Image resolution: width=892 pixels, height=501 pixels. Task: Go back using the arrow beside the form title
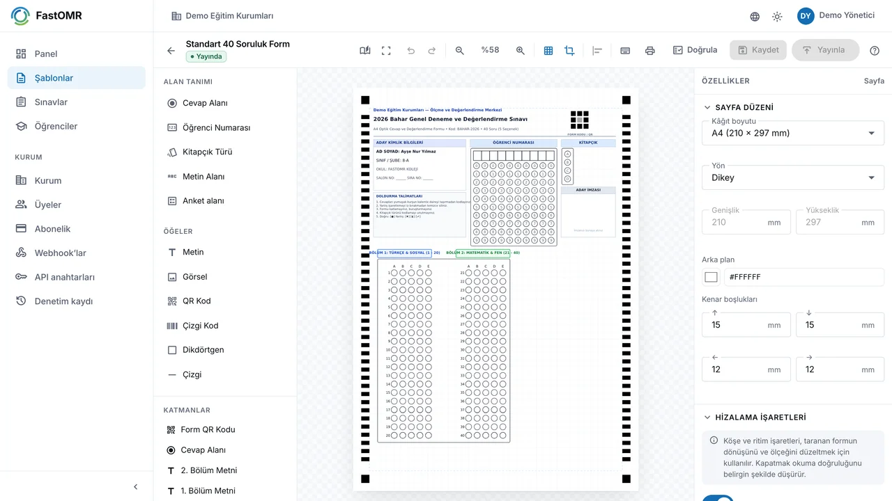click(x=171, y=51)
